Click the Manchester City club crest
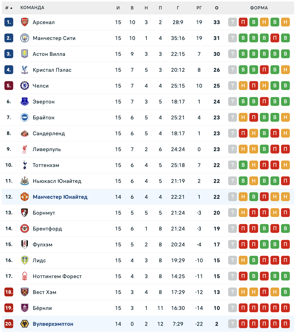Image resolution: width=296 pixels, height=334 pixels. click(x=25, y=38)
